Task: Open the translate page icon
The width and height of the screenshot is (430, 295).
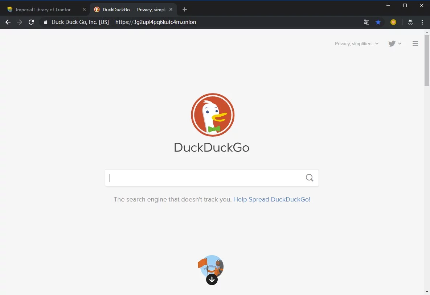Action: point(366,22)
